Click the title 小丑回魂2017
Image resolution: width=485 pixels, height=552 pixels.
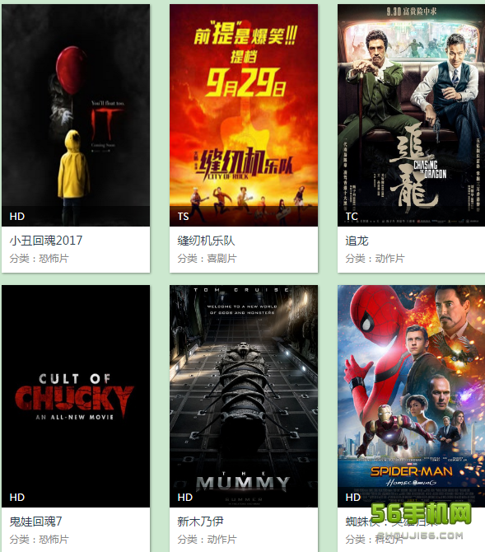click(46, 241)
